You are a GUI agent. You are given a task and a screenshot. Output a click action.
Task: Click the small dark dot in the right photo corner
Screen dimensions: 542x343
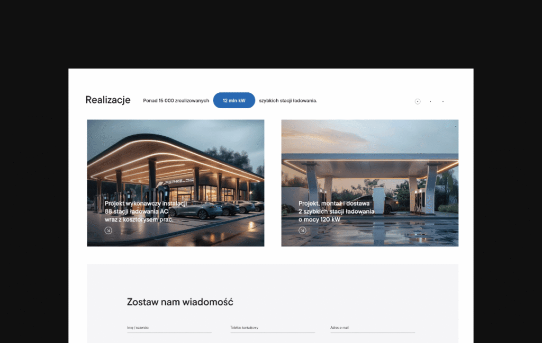(456, 127)
